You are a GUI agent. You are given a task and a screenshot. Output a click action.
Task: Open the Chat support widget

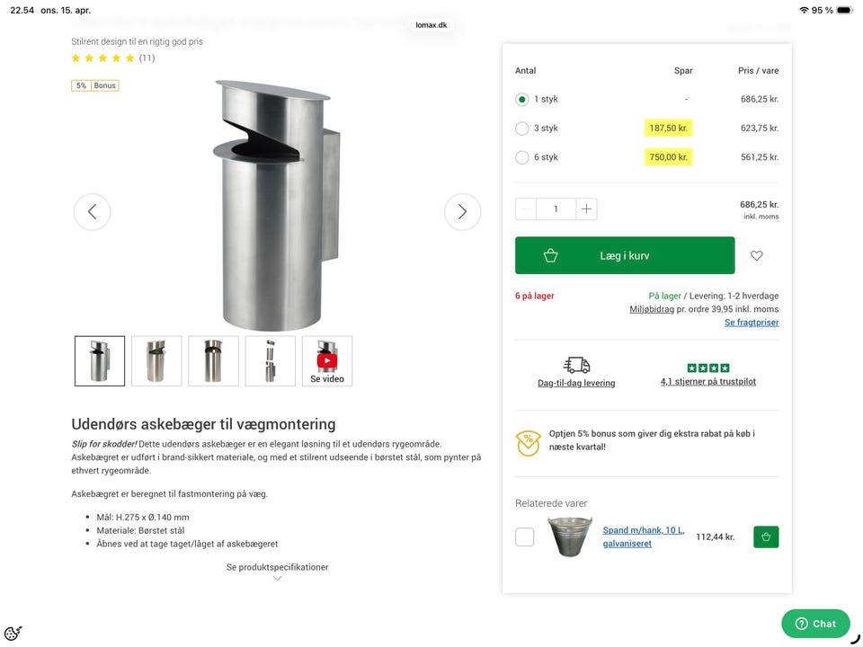click(x=815, y=624)
